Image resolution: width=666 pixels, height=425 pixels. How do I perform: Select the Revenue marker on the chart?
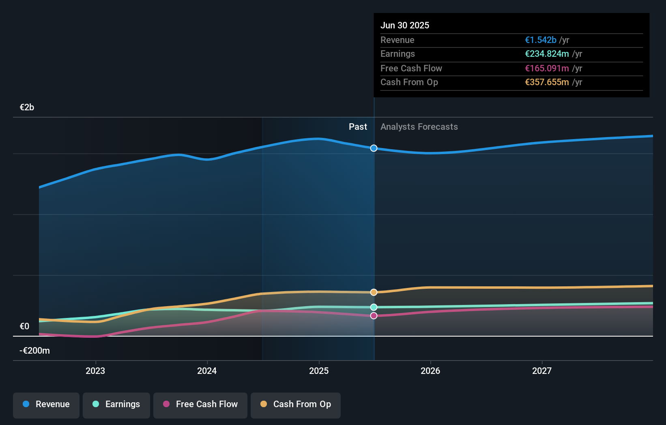tap(374, 148)
